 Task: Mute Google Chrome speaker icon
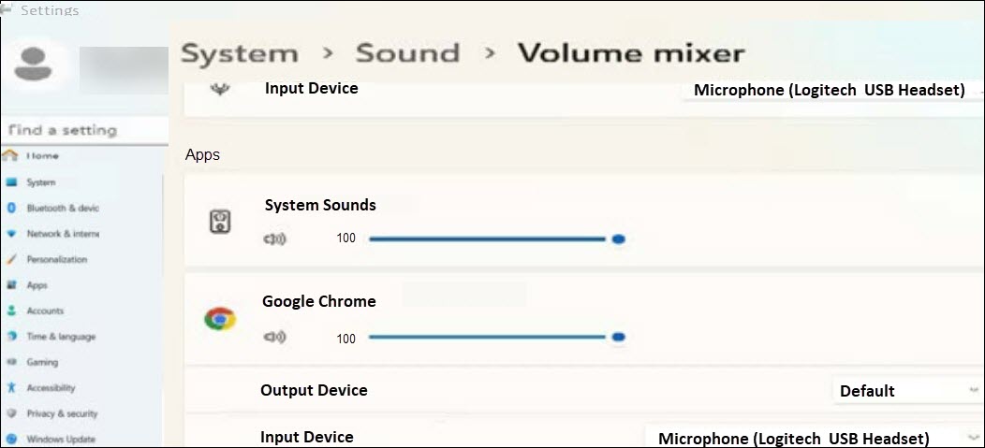(275, 338)
